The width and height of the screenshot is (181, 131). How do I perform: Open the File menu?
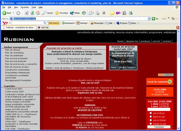[x=4, y=7]
